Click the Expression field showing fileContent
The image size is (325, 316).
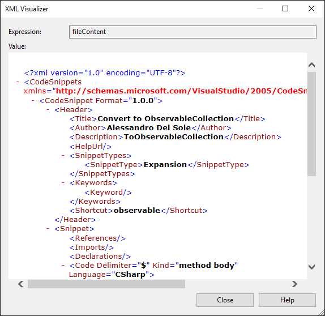click(x=193, y=32)
